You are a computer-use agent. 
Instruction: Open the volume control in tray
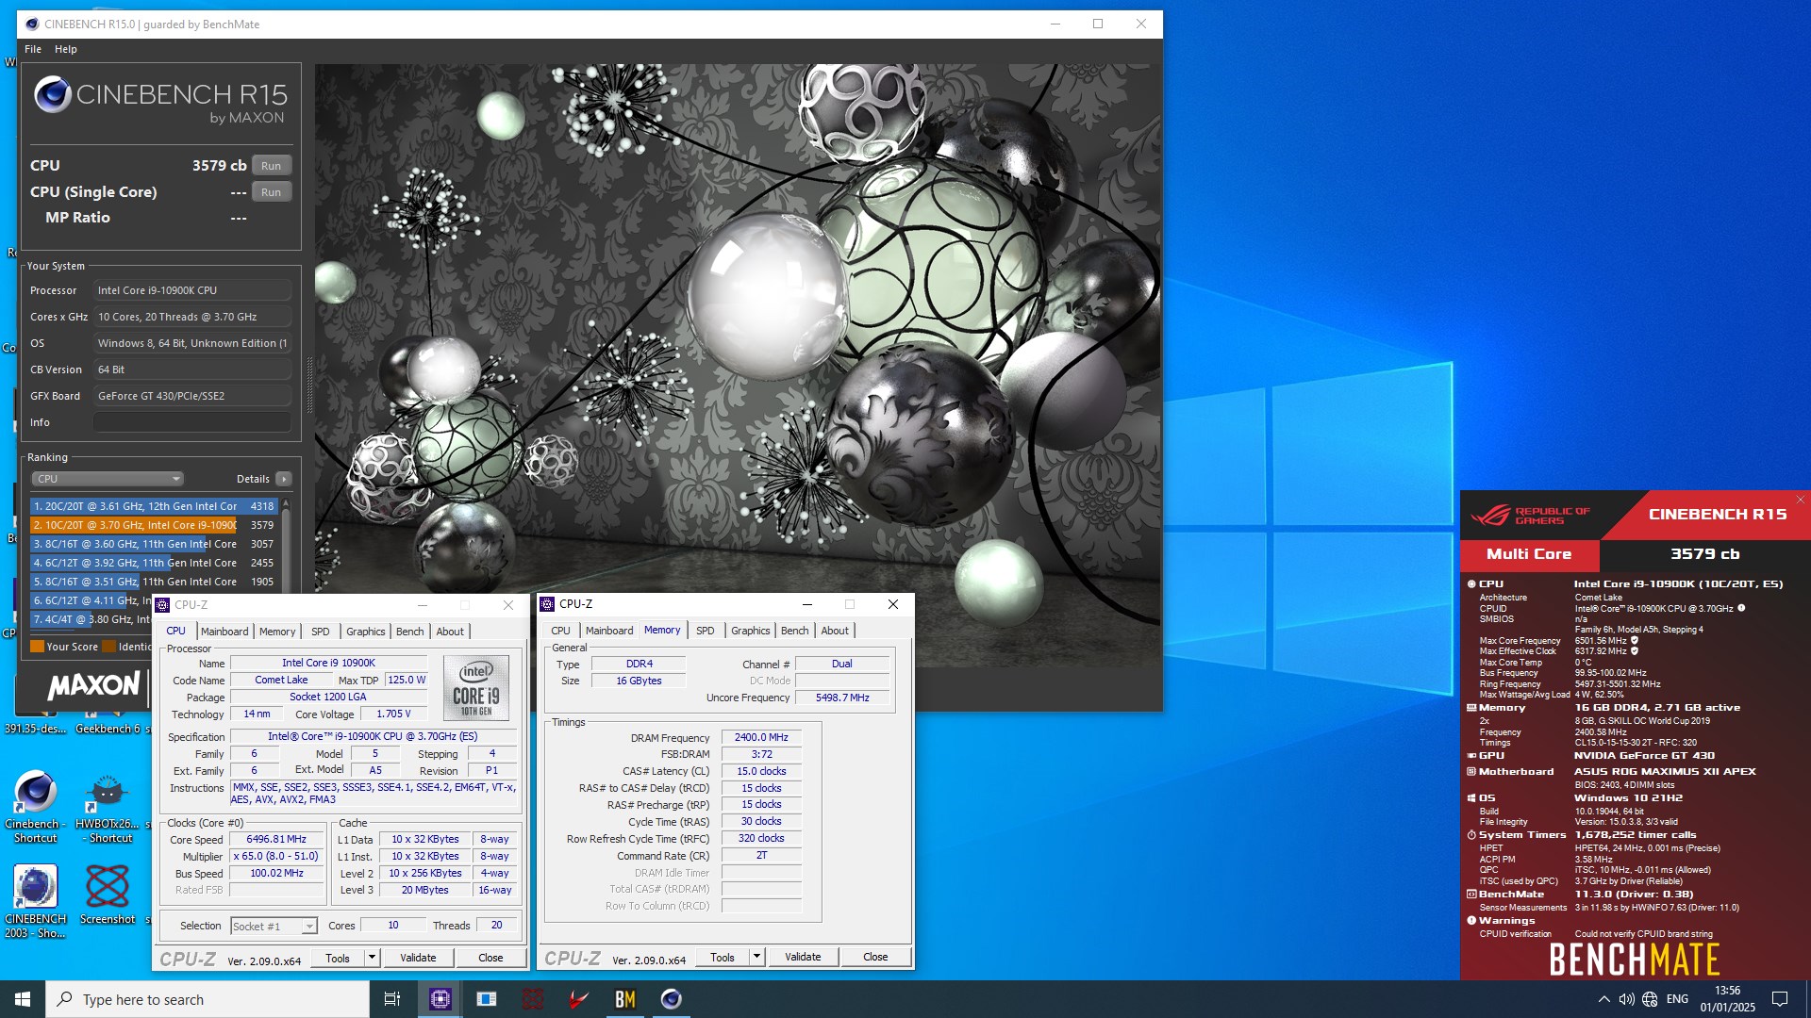(x=1627, y=999)
